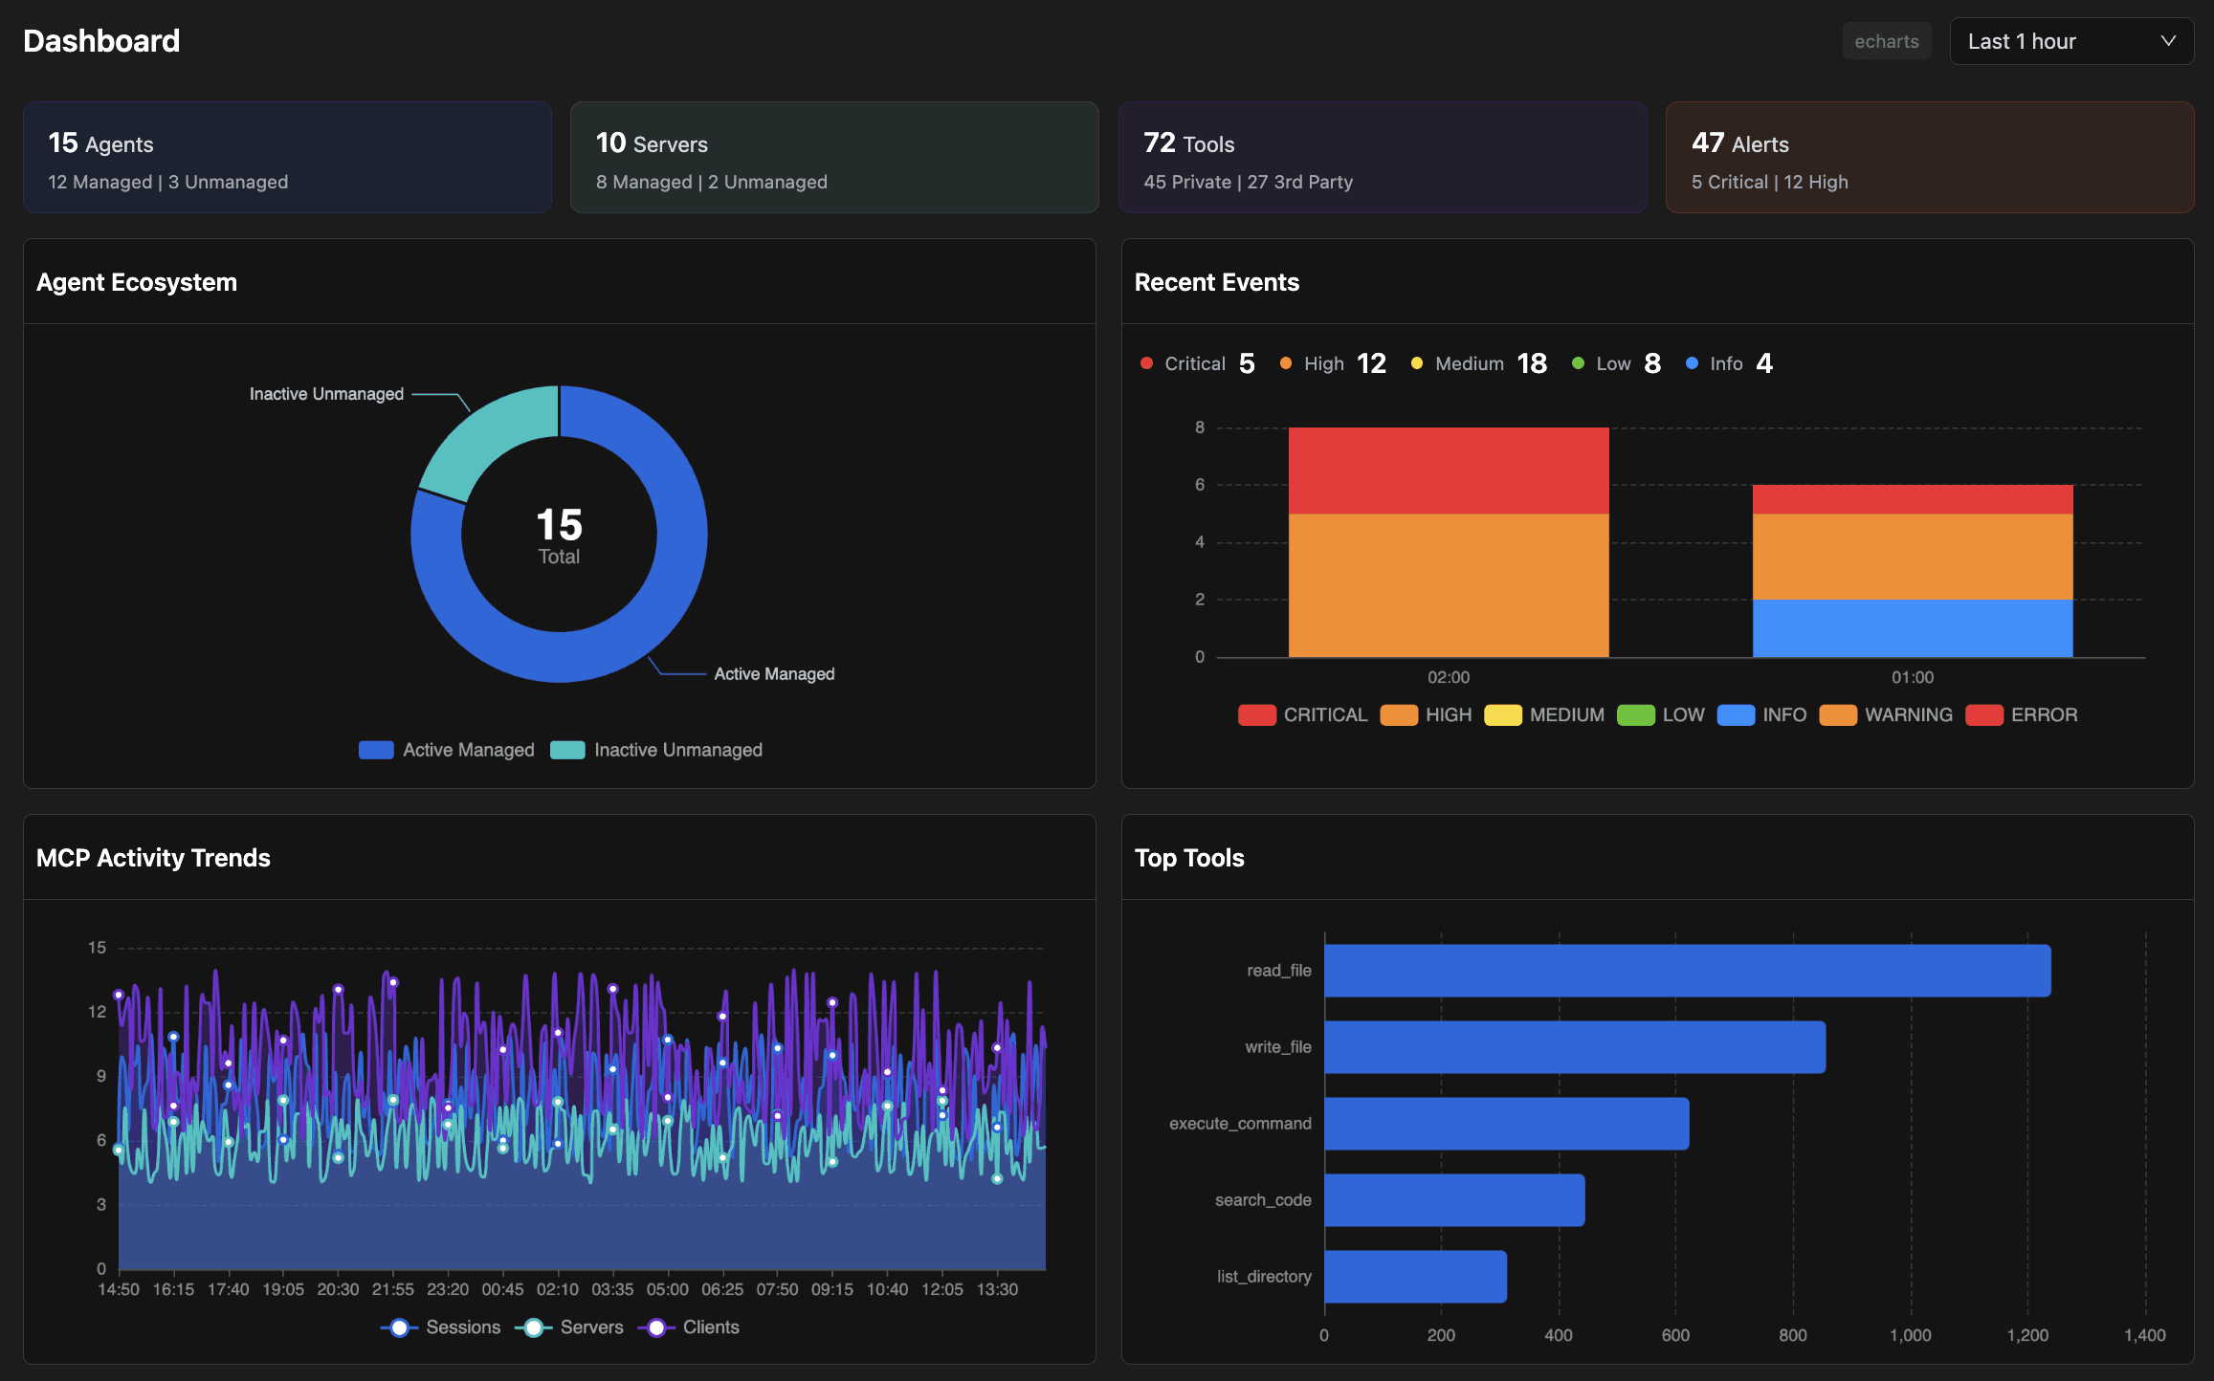
Task: Open the 47 Alerts summary card
Action: pyautogui.click(x=1929, y=158)
